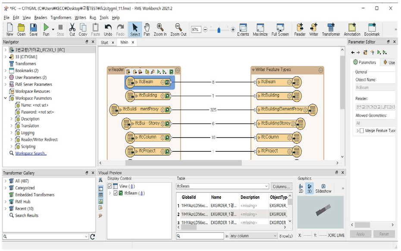Open the 'any column' filter dropdown
The height and width of the screenshot is (251, 401).
coord(275,235)
